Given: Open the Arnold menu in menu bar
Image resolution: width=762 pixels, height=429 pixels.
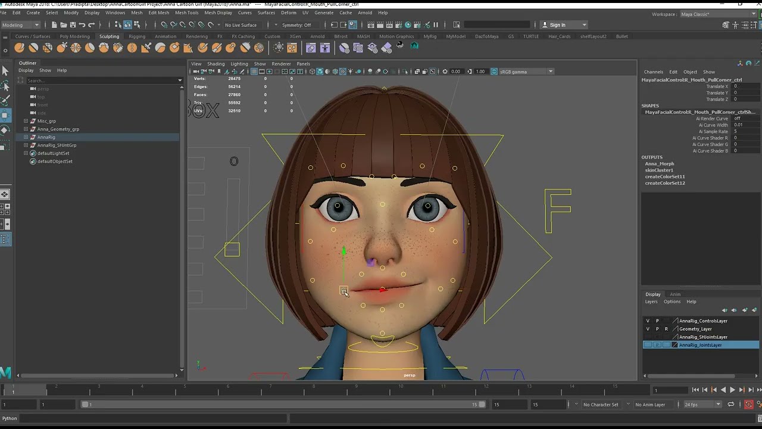Looking at the screenshot, I should tap(365, 13).
